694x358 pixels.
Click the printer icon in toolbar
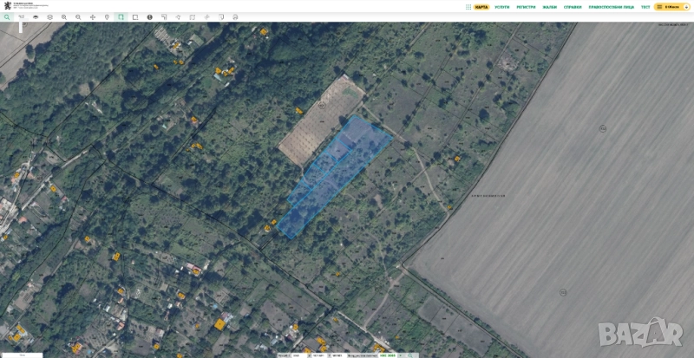click(235, 17)
